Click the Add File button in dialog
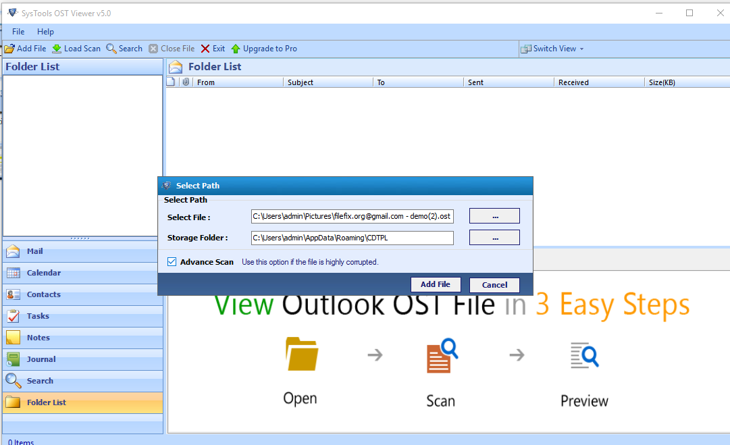 [x=436, y=284]
